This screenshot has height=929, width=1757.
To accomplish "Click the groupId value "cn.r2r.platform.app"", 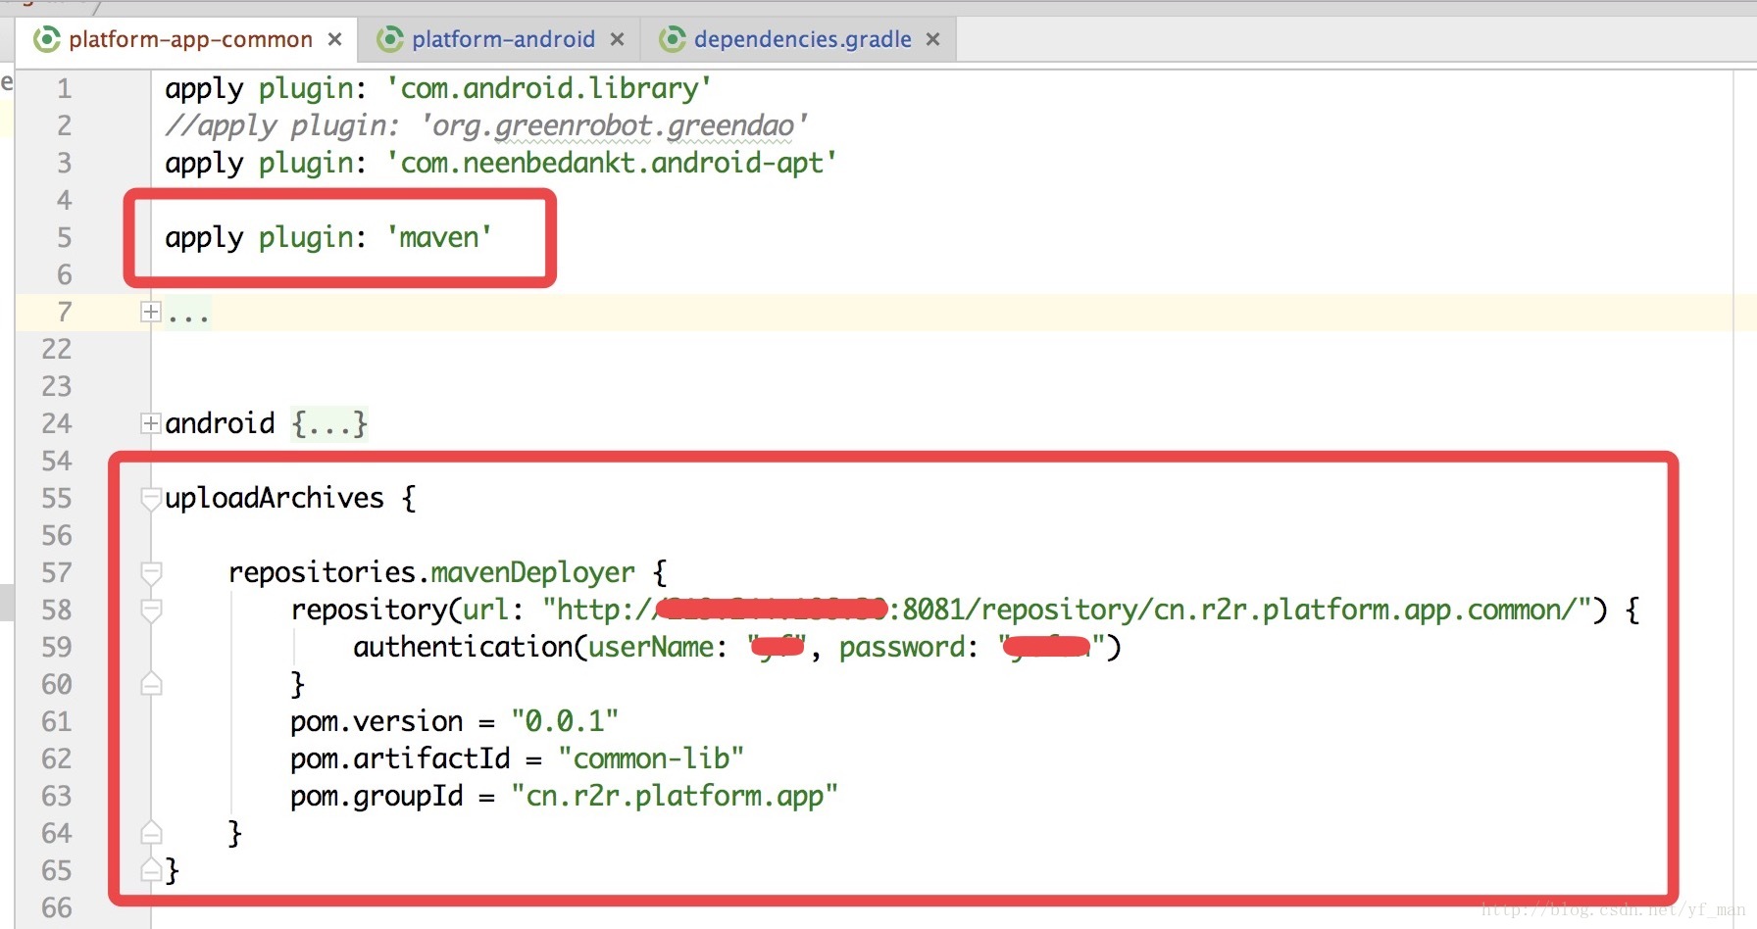I will tap(675, 797).
